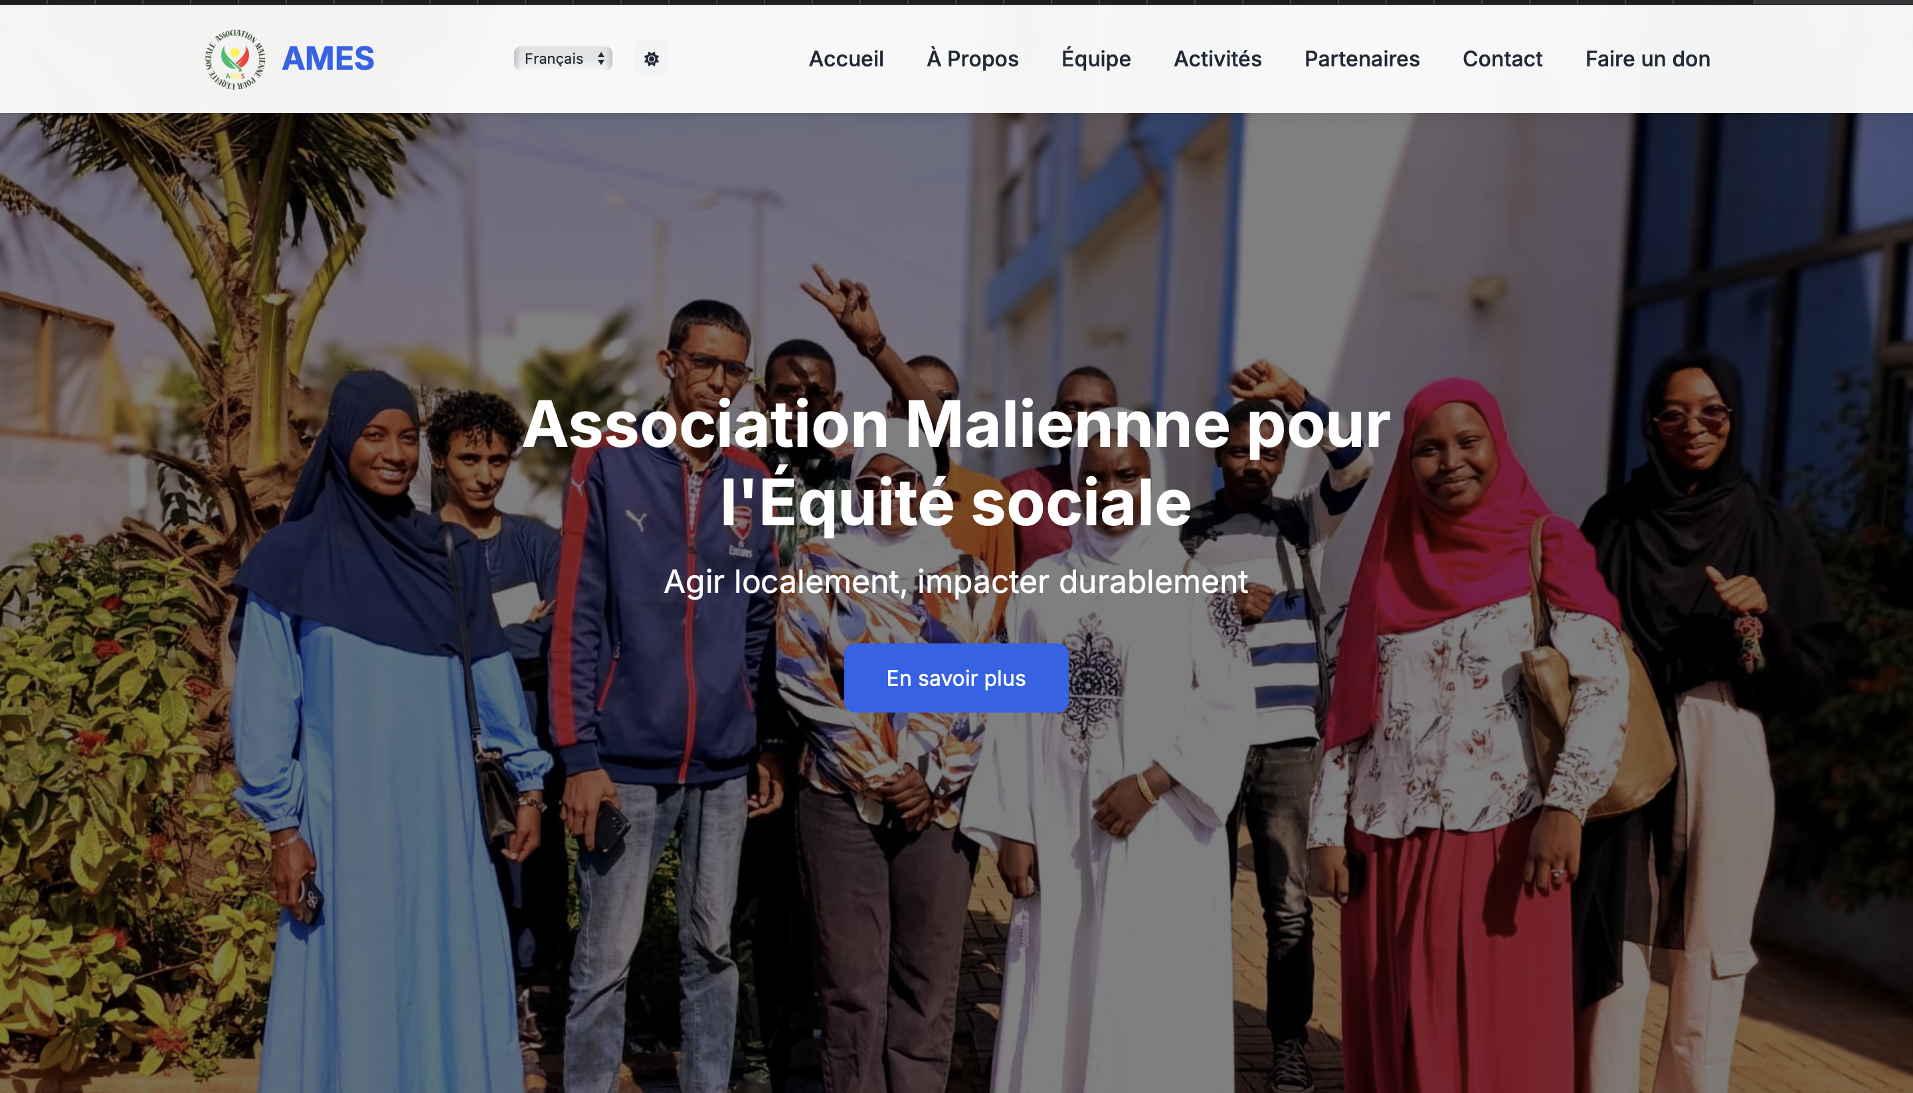
Task: Go to the Accueil page
Action: [846, 58]
